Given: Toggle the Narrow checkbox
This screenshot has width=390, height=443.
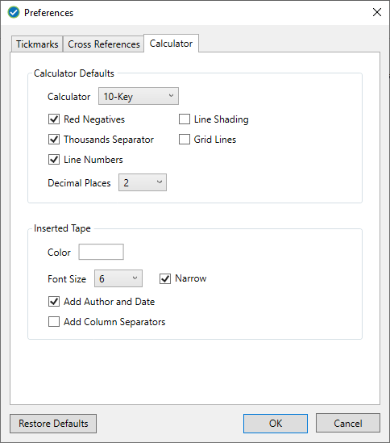Looking at the screenshot, I should (165, 278).
